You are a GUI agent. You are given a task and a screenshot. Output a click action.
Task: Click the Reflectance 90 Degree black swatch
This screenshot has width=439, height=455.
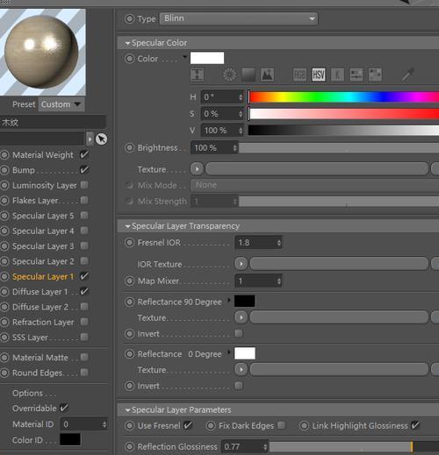coord(245,302)
